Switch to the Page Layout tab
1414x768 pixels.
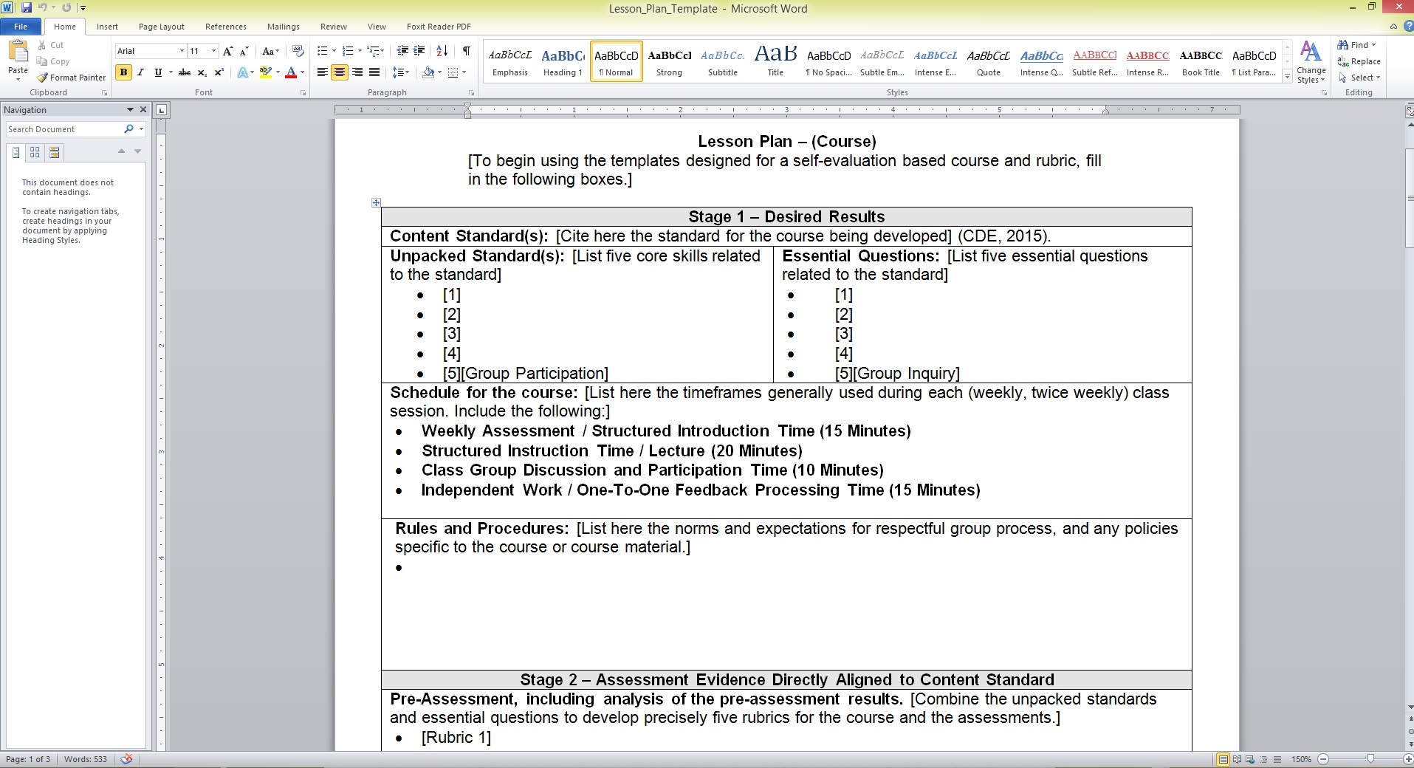[161, 27]
